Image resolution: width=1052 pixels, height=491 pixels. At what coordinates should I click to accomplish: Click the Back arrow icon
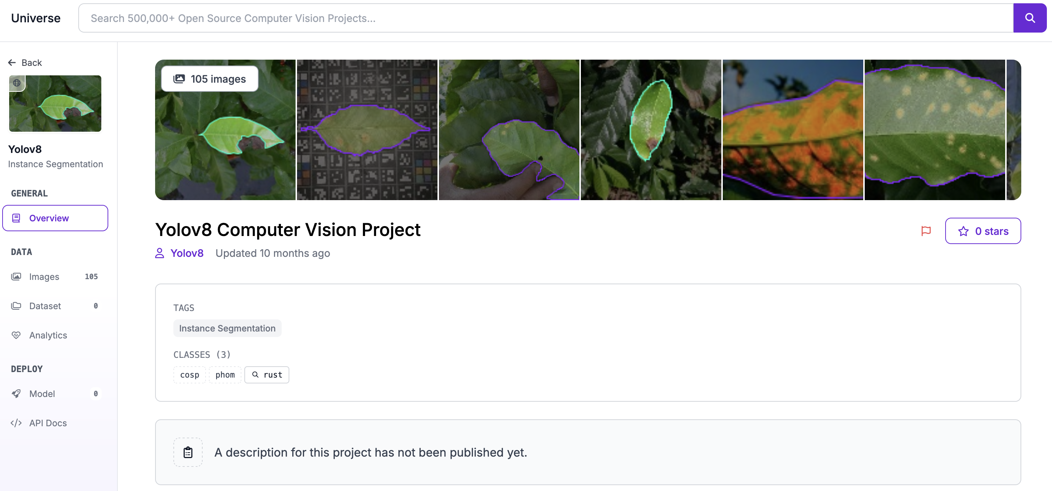pos(12,63)
